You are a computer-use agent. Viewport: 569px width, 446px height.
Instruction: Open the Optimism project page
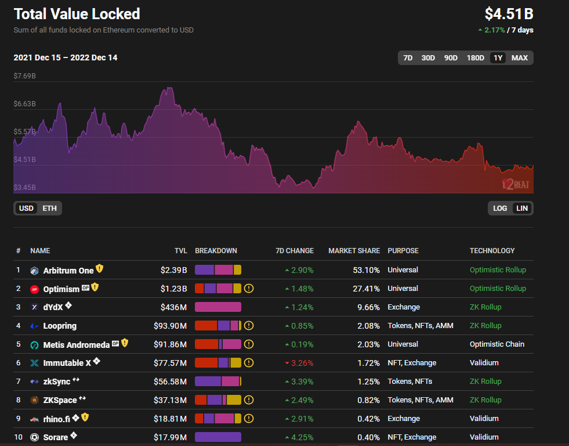pos(61,289)
